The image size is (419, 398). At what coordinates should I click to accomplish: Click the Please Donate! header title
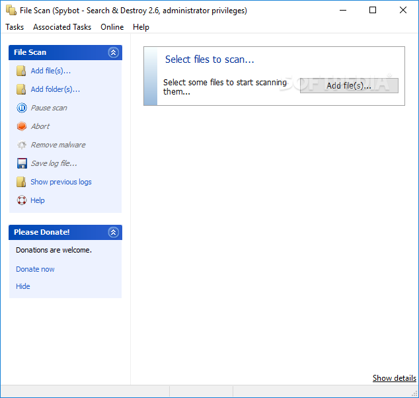tap(42, 232)
